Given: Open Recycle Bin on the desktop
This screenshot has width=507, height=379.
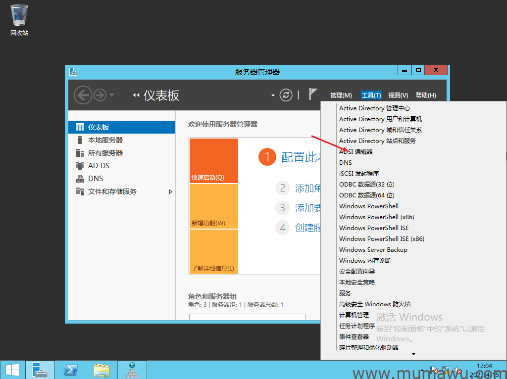Looking at the screenshot, I should (x=19, y=20).
